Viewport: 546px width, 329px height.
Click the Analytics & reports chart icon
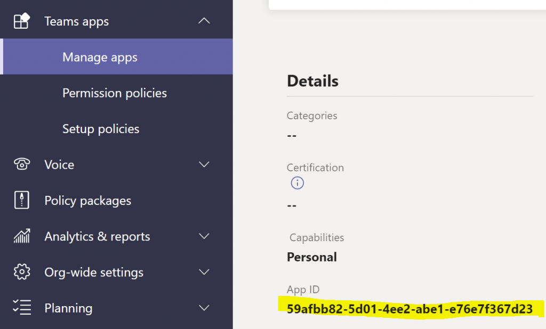click(21, 236)
